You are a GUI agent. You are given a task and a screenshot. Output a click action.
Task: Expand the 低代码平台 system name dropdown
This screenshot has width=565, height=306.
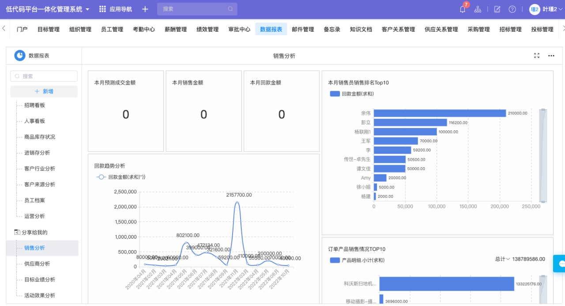87,9
